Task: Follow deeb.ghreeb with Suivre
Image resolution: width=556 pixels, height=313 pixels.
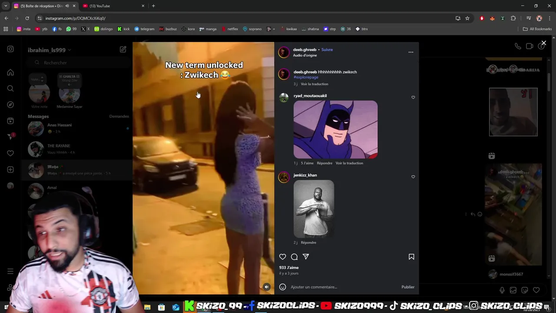Action: 327,50
